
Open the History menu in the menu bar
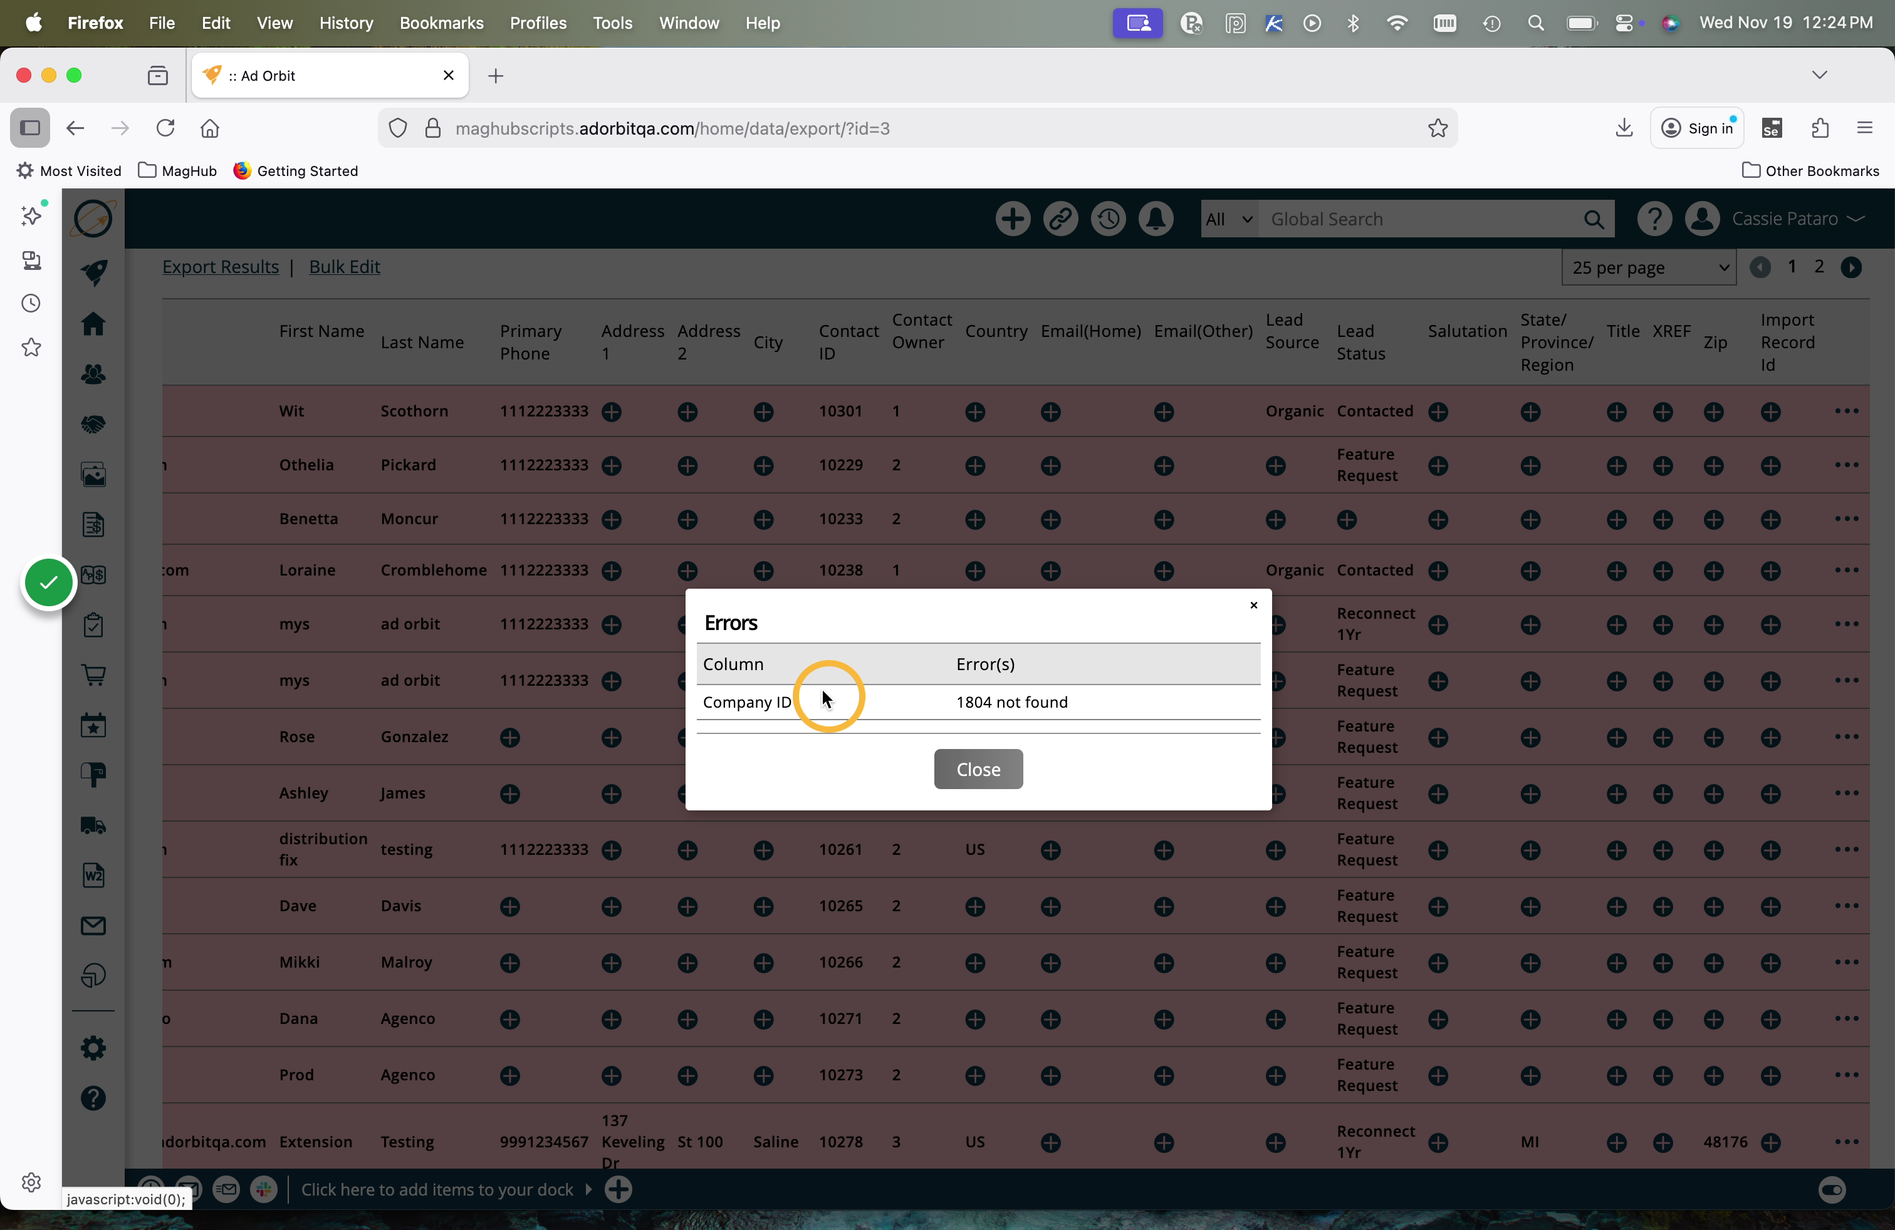[345, 23]
